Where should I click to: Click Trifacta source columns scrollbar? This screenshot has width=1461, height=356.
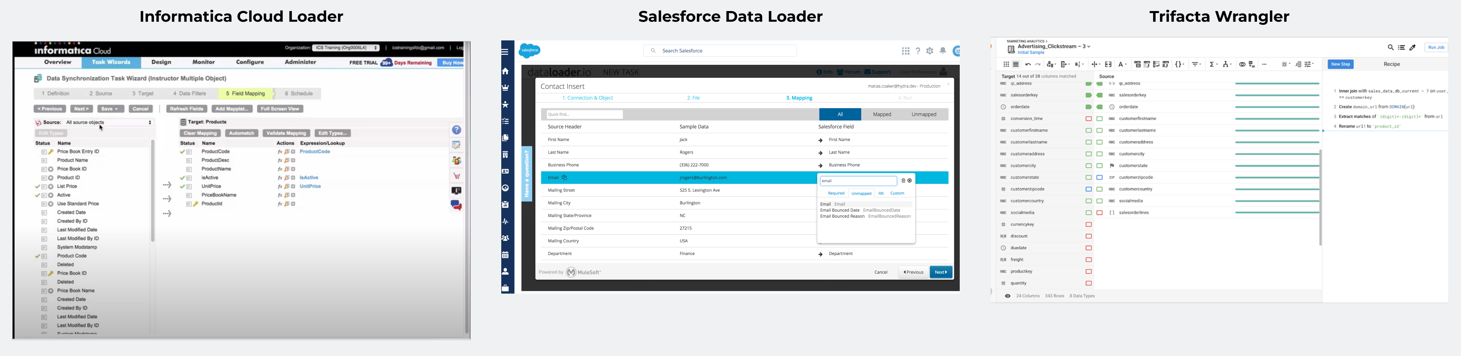[x=1320, y=197]
